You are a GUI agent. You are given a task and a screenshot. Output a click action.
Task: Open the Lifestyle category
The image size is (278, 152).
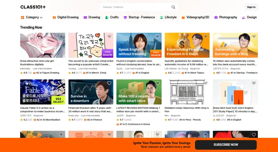pyautogui.click(x=168, y=17)
